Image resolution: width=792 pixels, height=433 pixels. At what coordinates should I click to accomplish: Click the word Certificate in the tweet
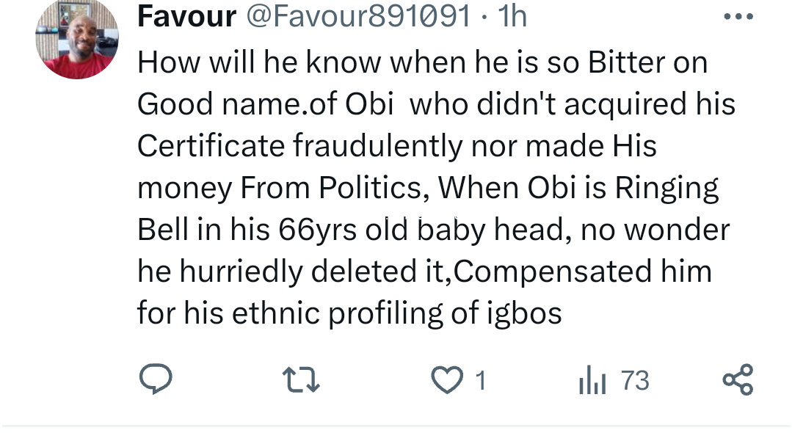click(x=211, y=146)
